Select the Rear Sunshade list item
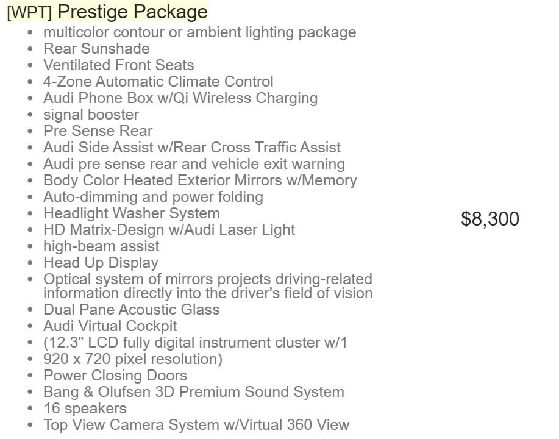Viewport: 559px width, 439px height. [96, 49]
